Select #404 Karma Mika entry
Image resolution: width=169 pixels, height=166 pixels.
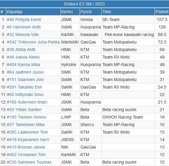[x=23, y=65]
